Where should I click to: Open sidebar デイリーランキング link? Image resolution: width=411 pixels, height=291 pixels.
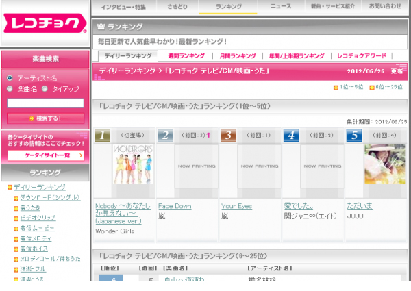tap(40, 187)
